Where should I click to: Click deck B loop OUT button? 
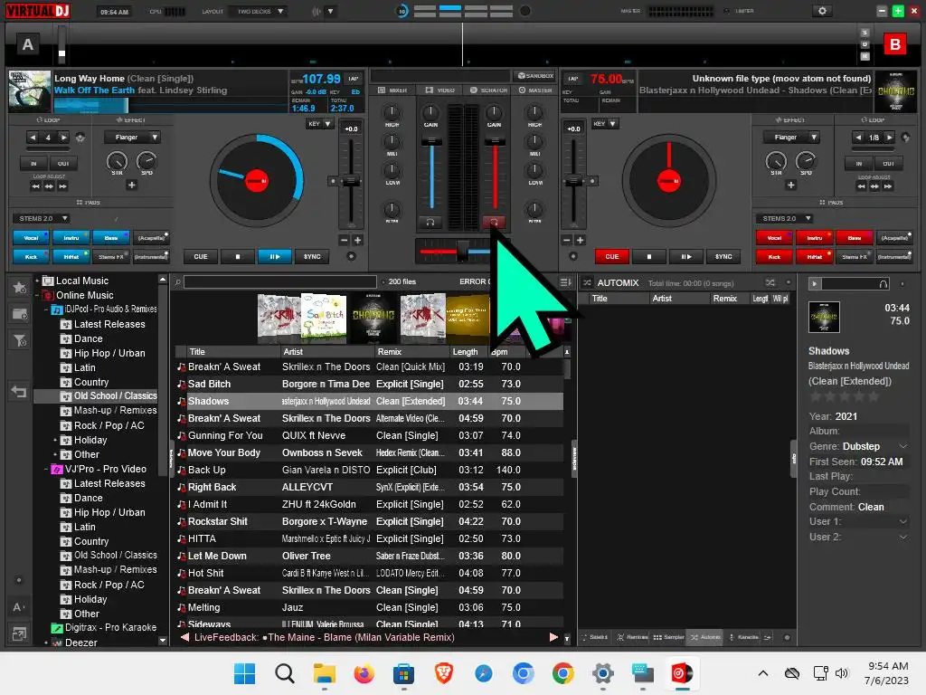tap(888, 164)
